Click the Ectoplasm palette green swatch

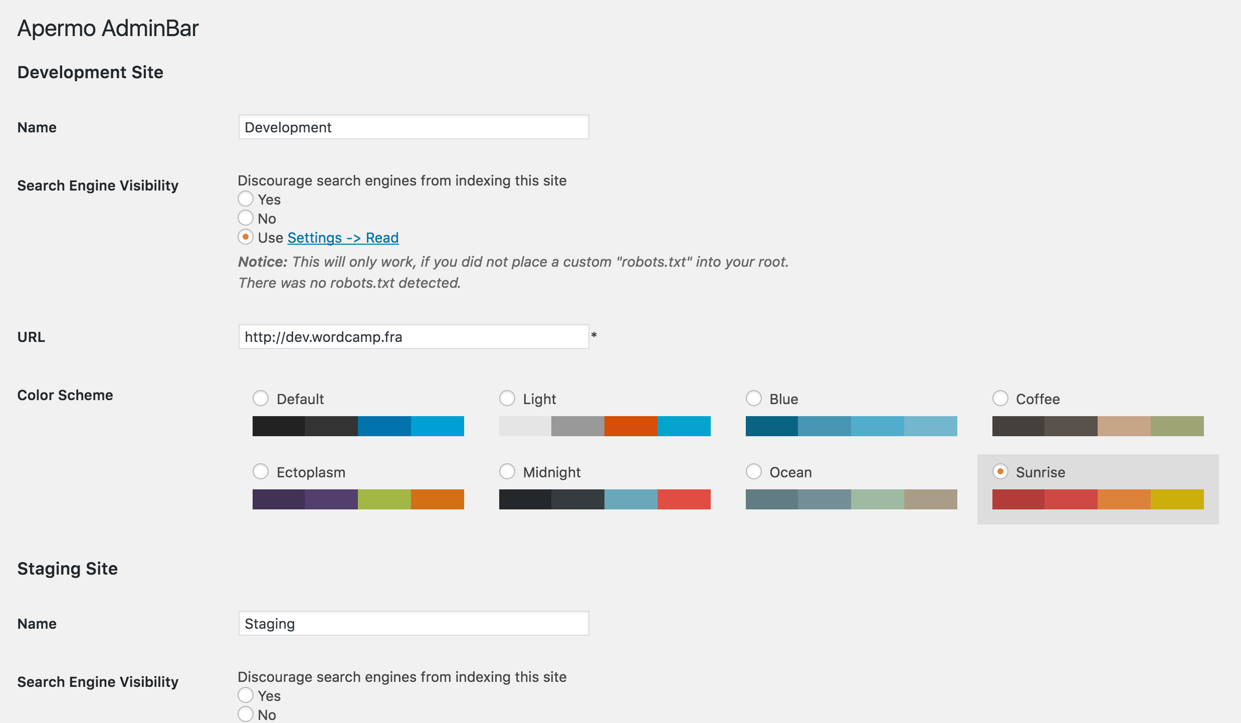pyautogui.click(x=384, y=499)
